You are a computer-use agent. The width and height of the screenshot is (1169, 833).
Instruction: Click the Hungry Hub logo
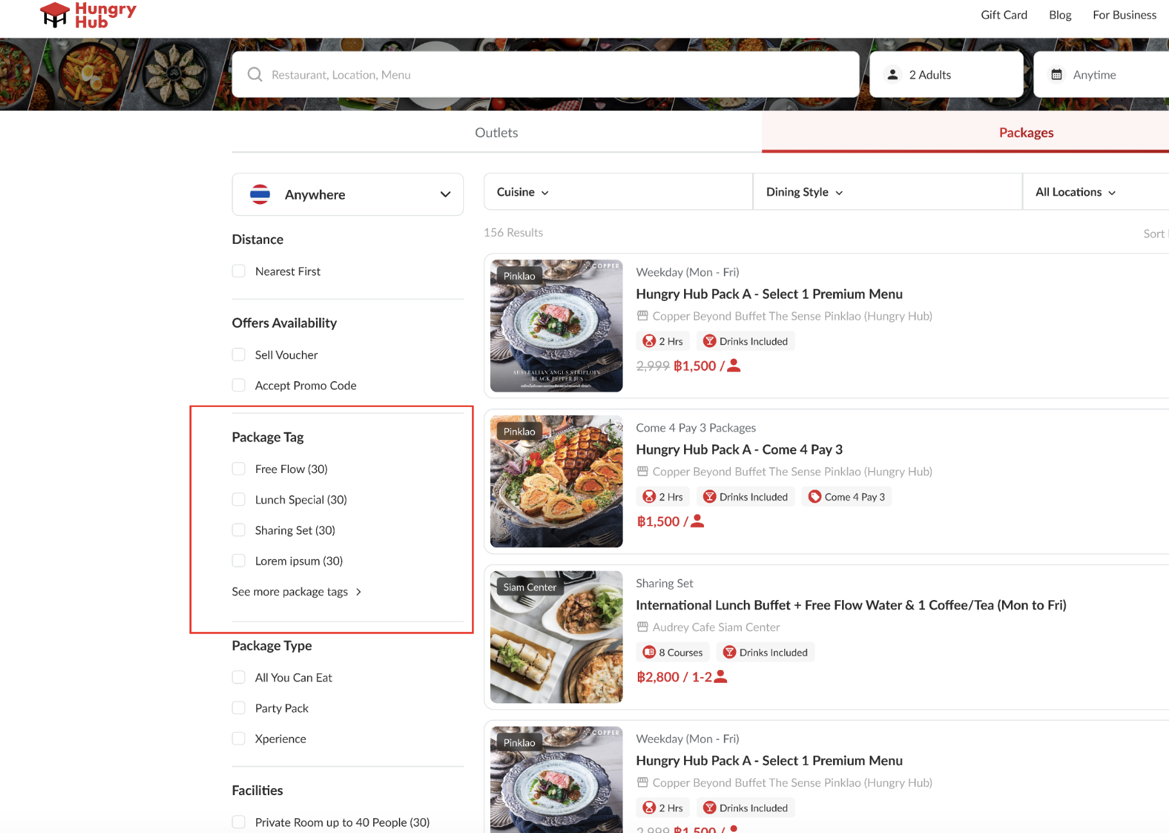pyautogui.click(x=88, y=15)
